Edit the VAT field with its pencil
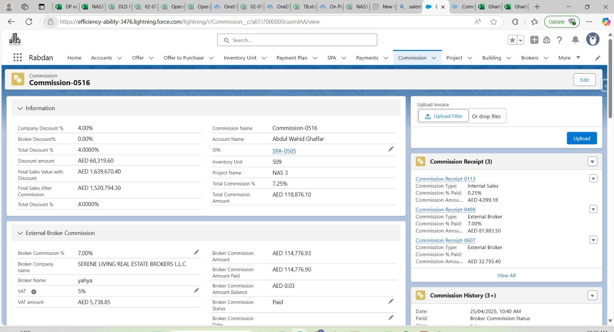 [196, 290]
